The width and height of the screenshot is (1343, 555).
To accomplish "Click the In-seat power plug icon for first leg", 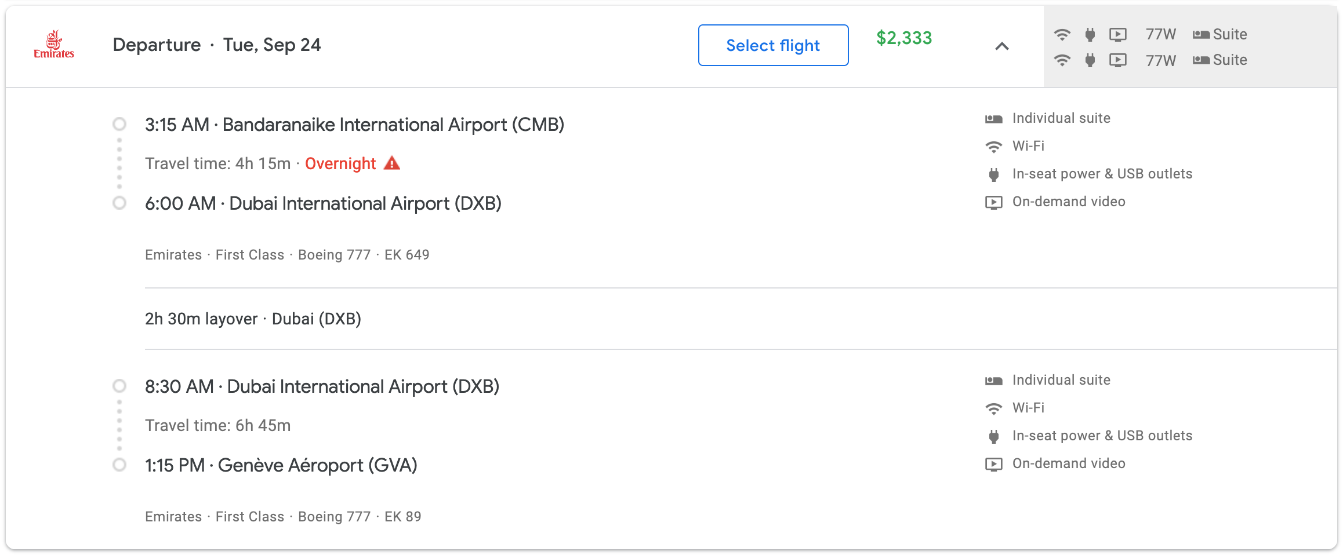I will tap(994, 174).
